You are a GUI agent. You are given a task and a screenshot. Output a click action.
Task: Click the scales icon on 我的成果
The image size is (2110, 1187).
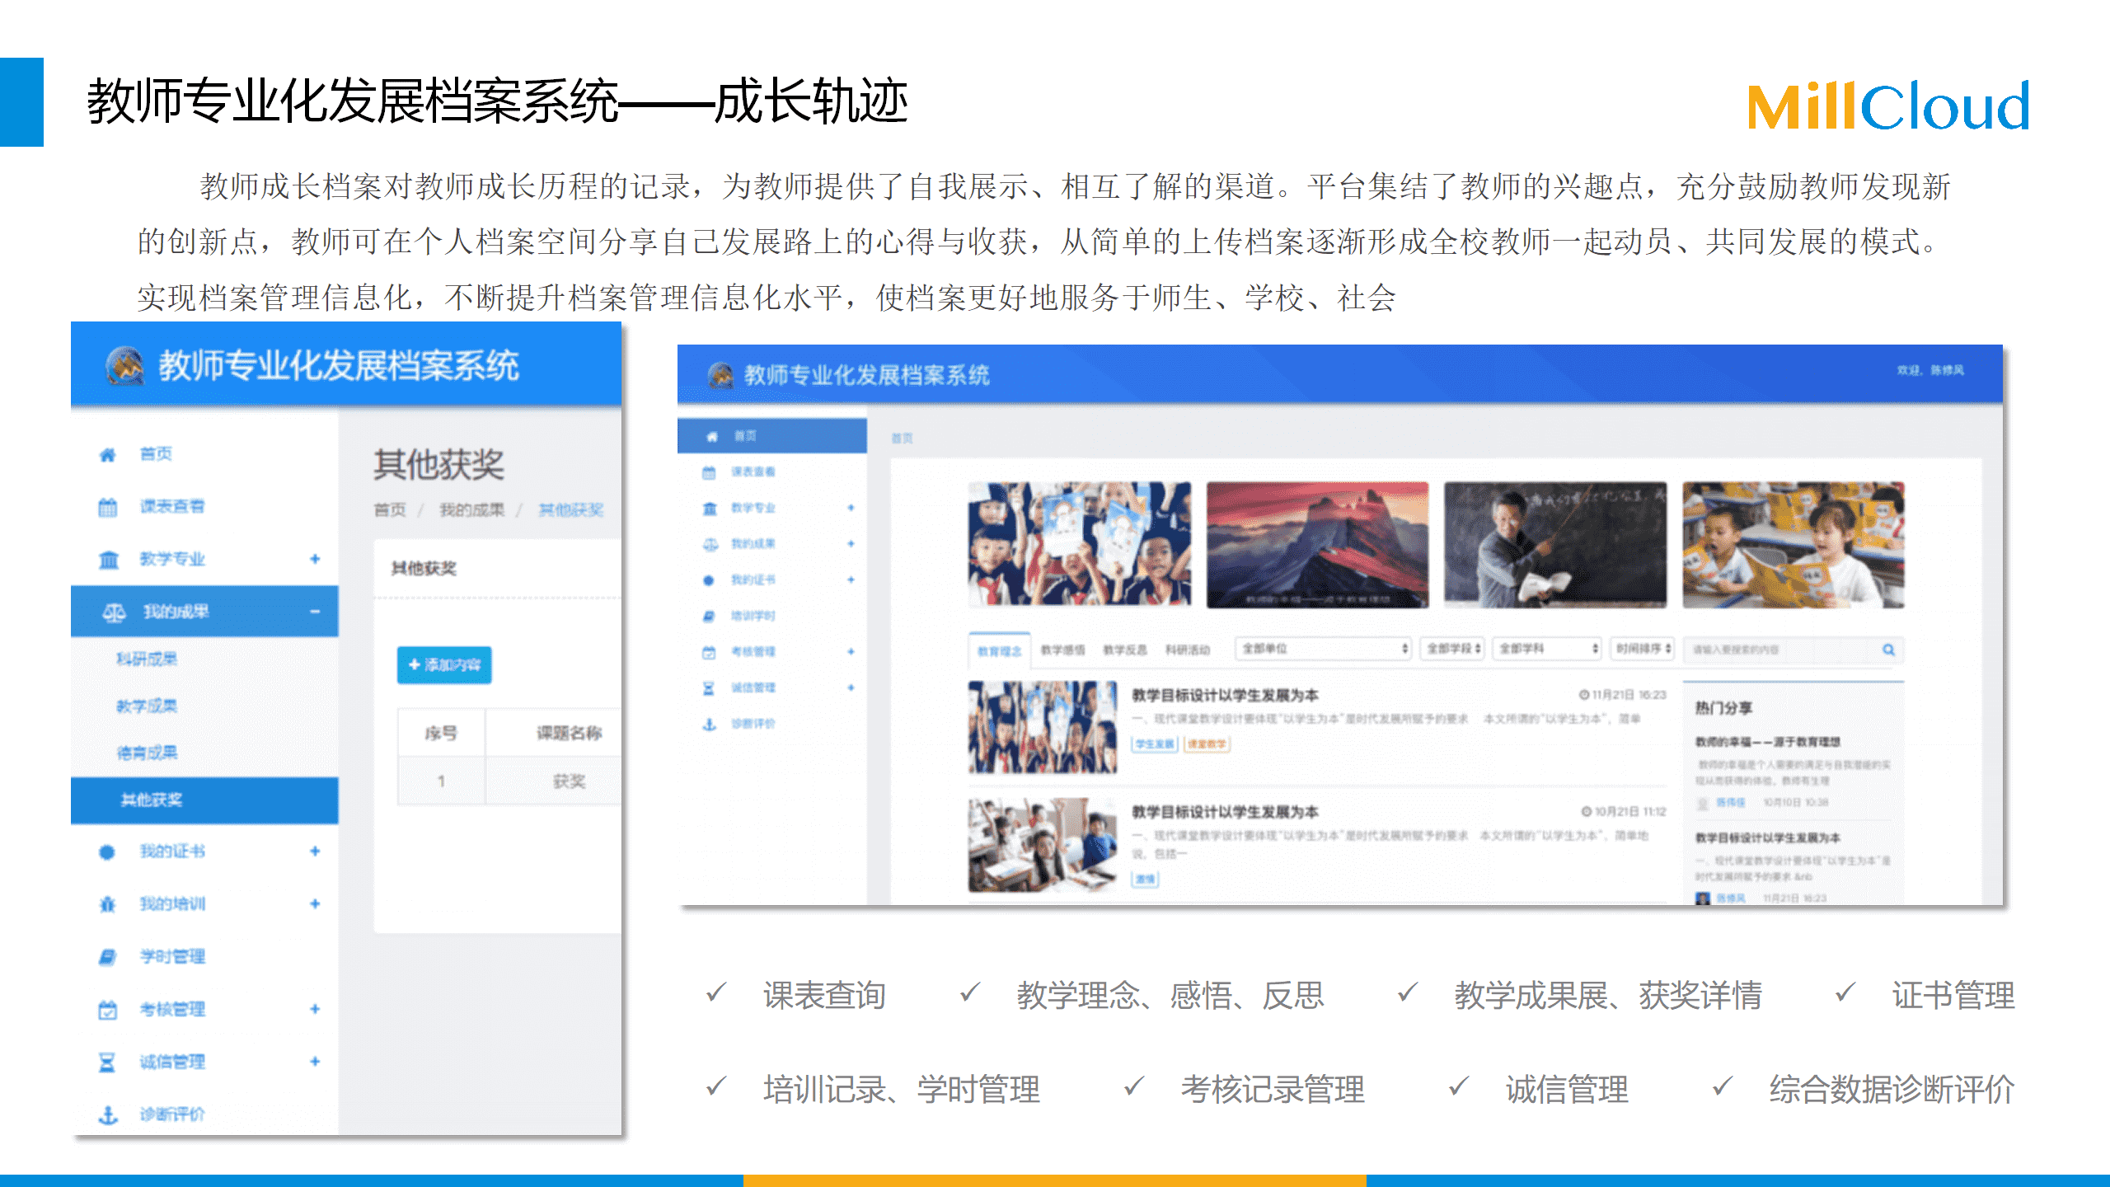(114, 612)
